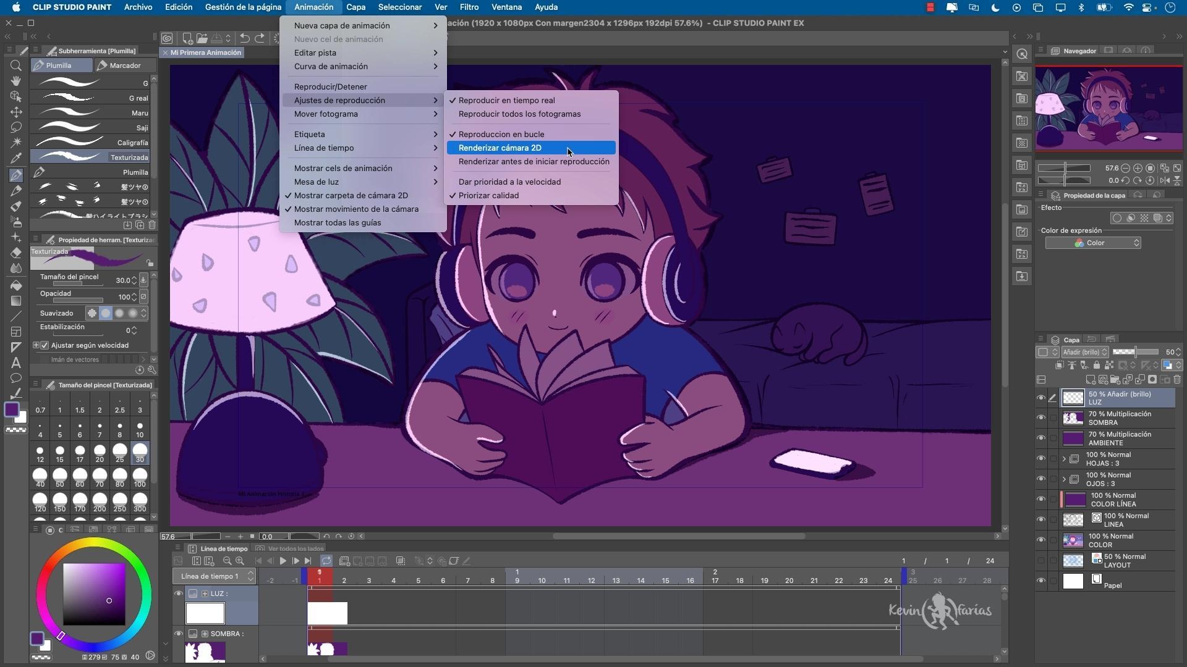The image size is (1187, 667).
Task: Open Color de expresión dropdown
Action: (x=1092, y=243)
